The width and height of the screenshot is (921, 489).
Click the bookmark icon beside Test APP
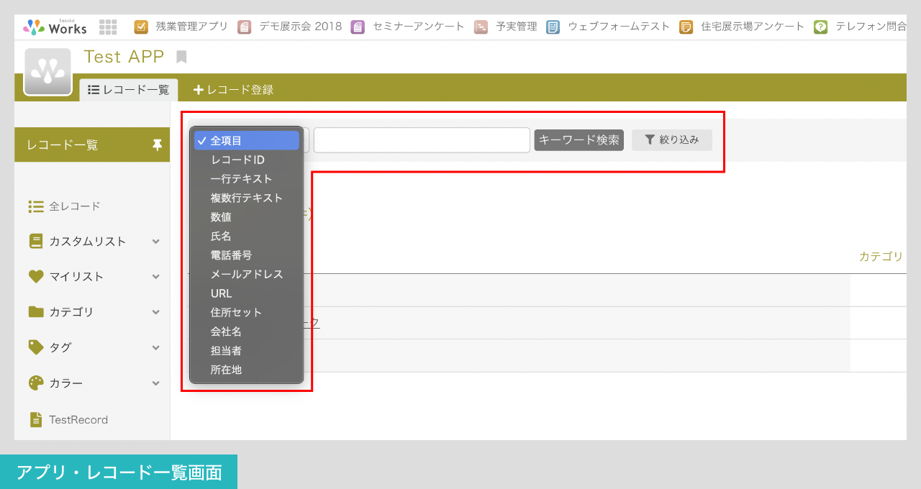point(181,57)
